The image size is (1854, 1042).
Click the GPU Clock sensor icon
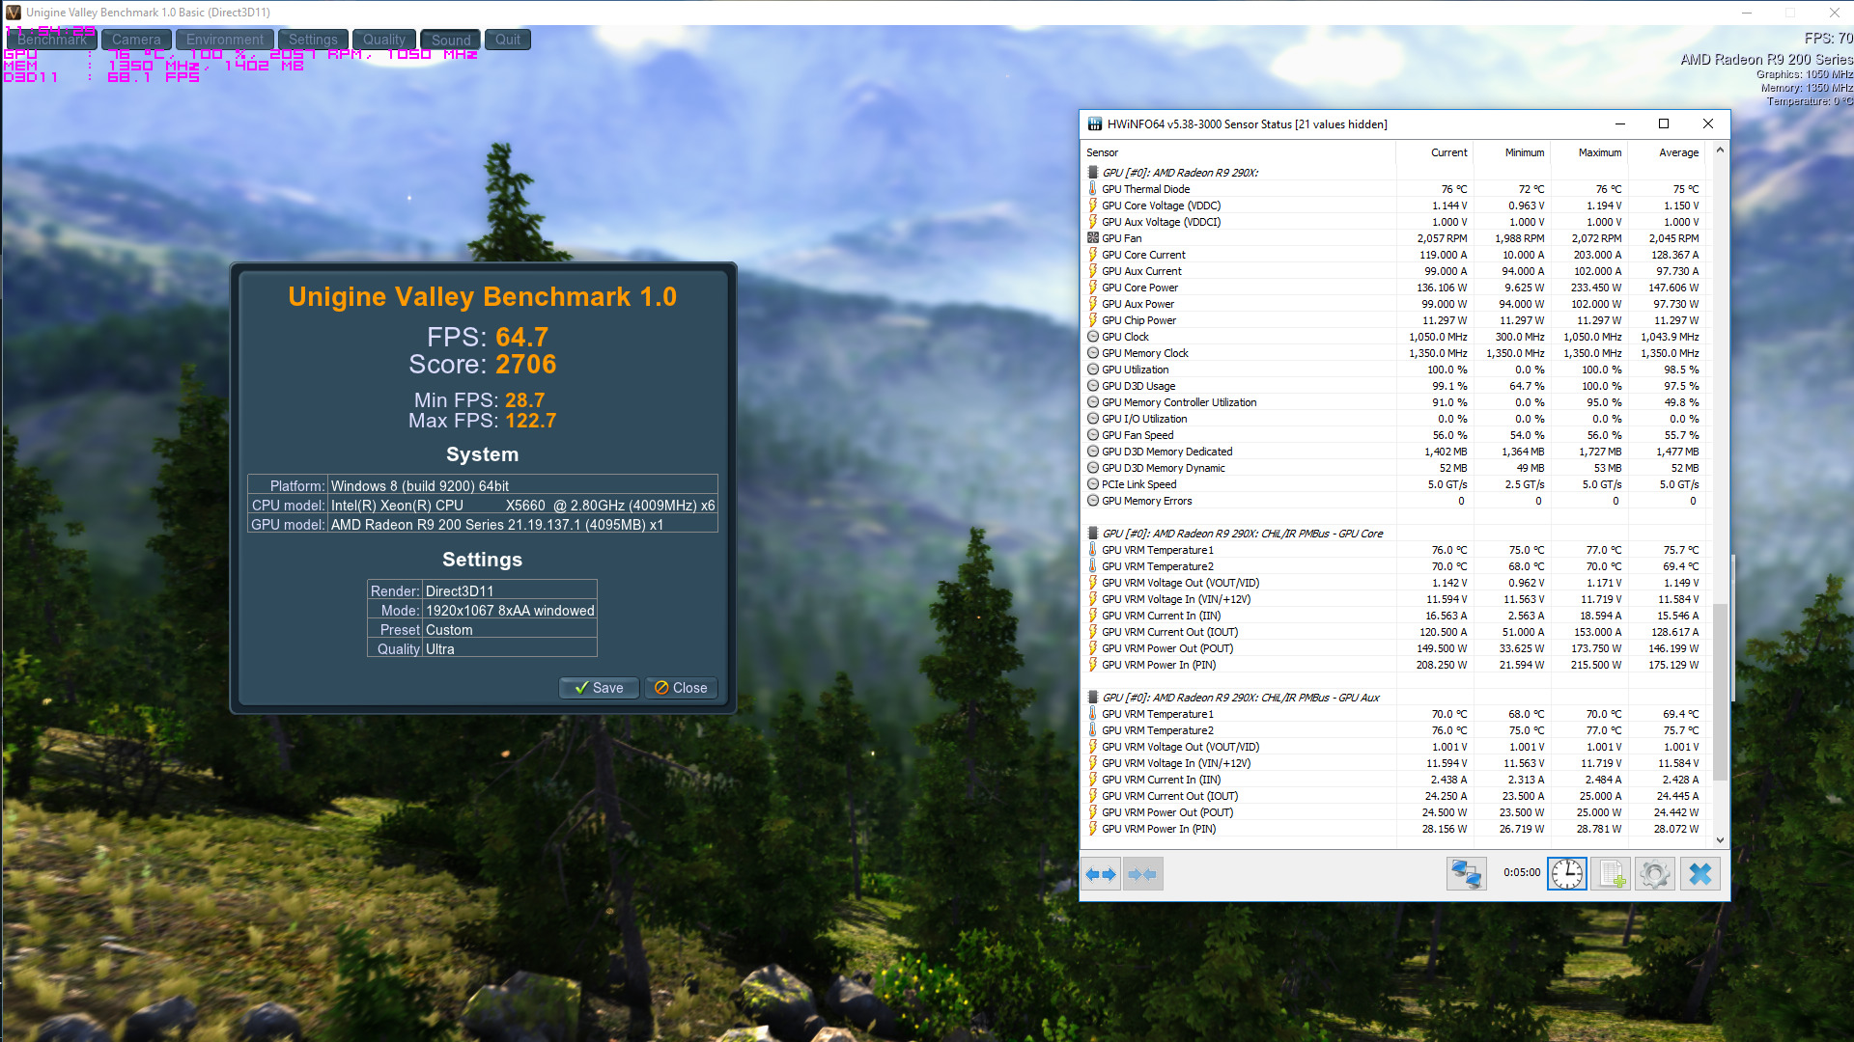click(x=1093, y=337)
